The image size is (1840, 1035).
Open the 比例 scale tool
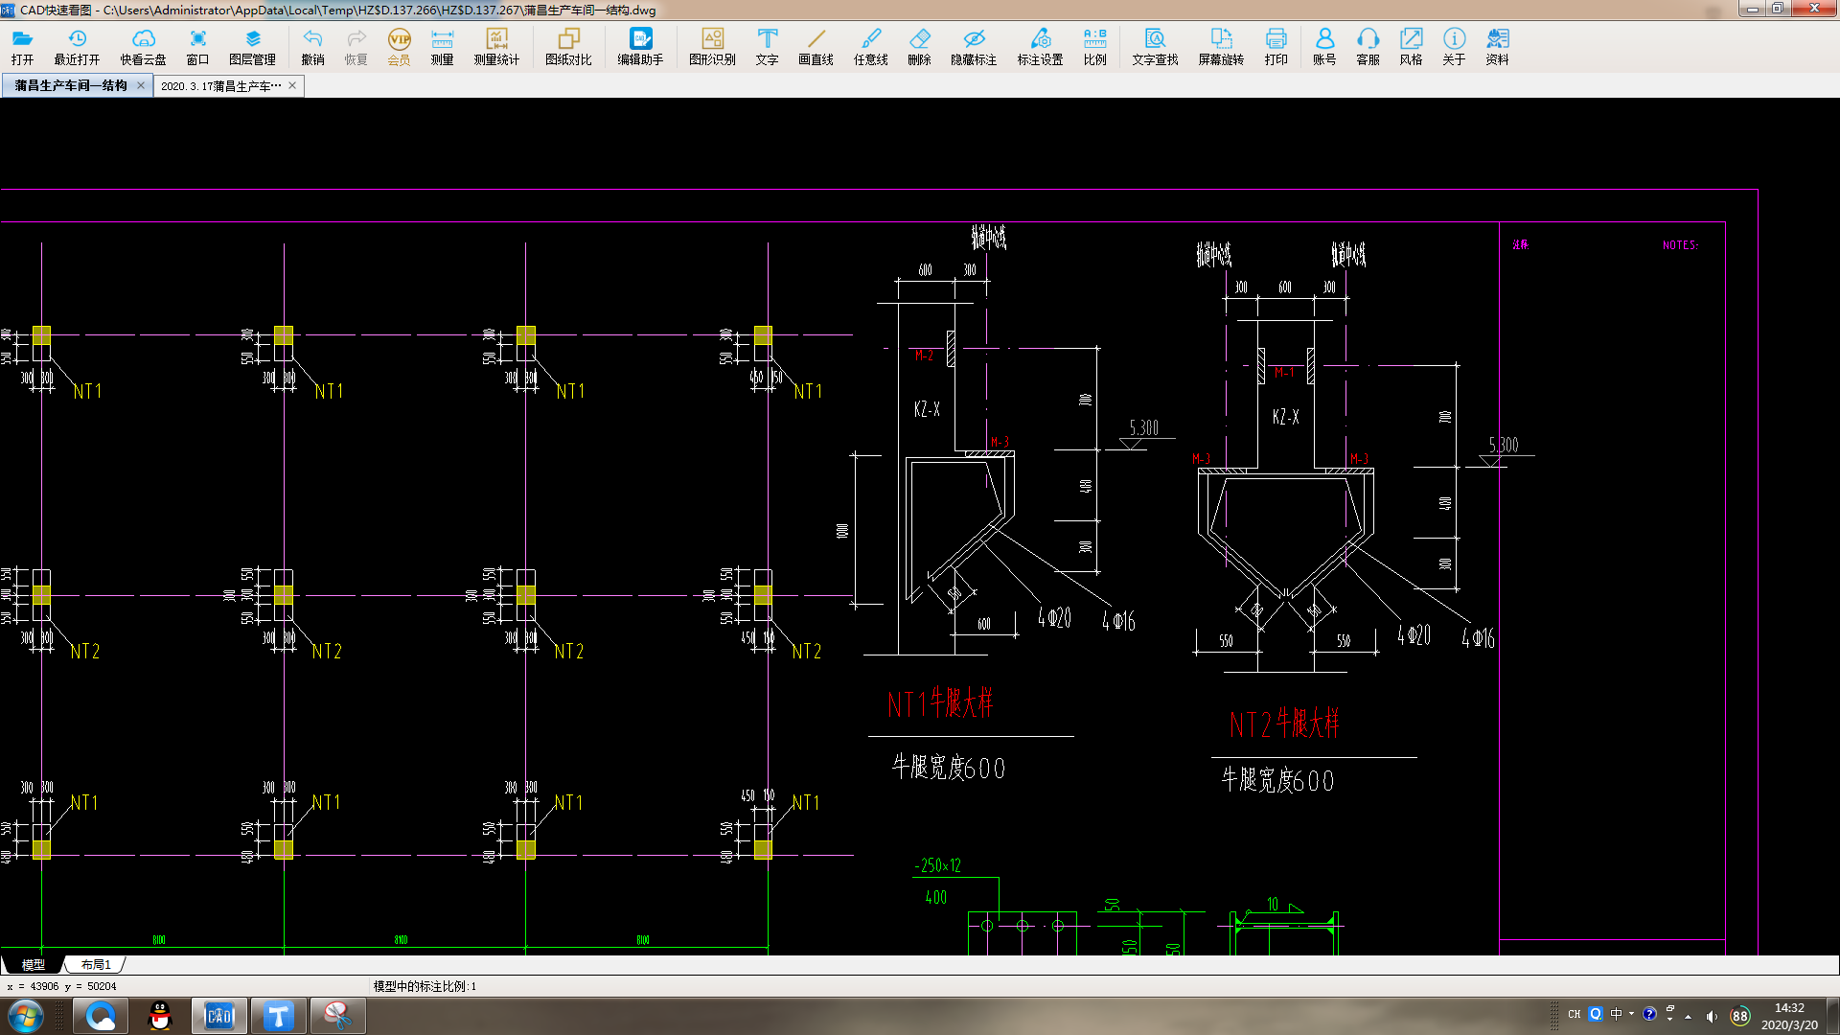(x=1094, y=46)
